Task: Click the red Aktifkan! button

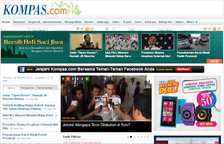Action: click(183, 69)
